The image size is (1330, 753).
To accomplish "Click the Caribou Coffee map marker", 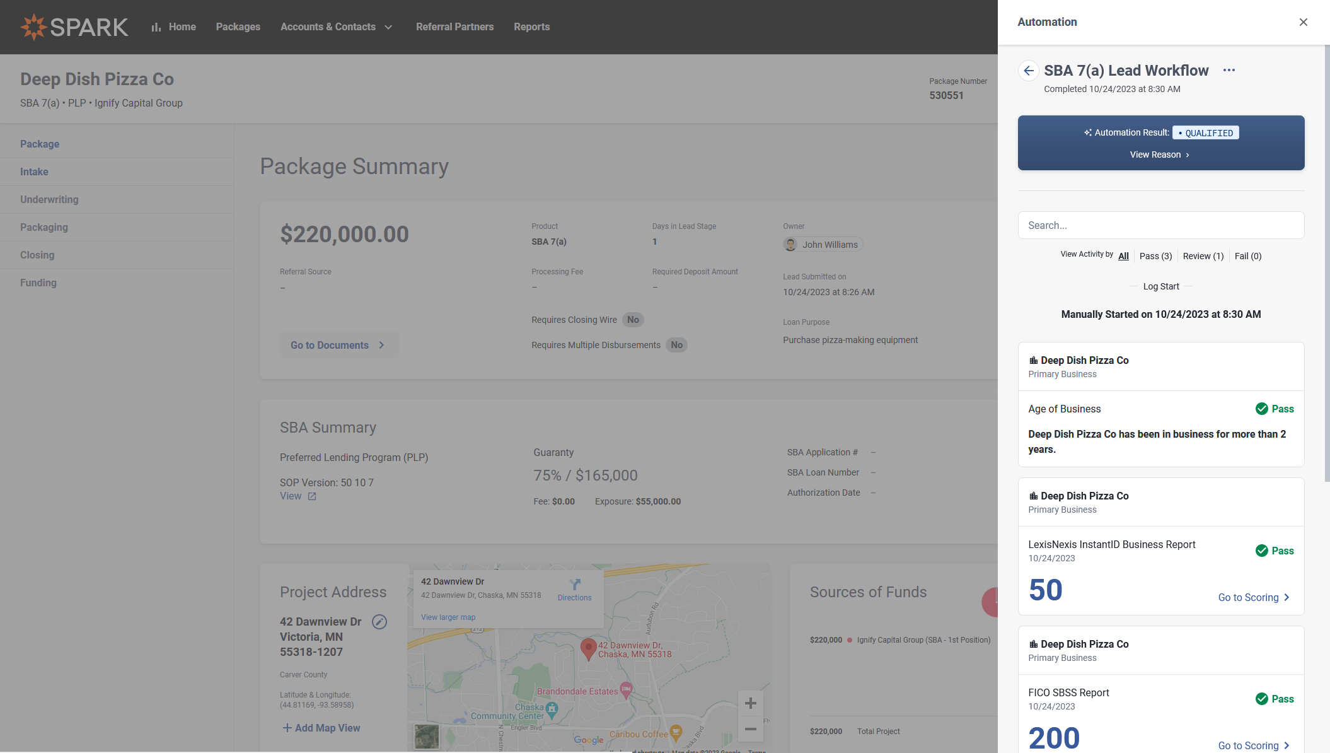I will [676, 732].
